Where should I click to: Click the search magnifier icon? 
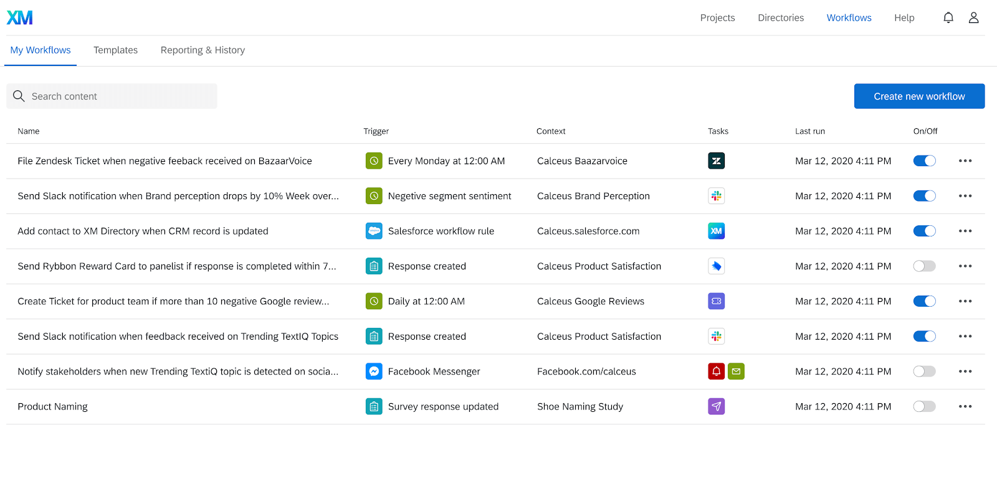[19, 96]
